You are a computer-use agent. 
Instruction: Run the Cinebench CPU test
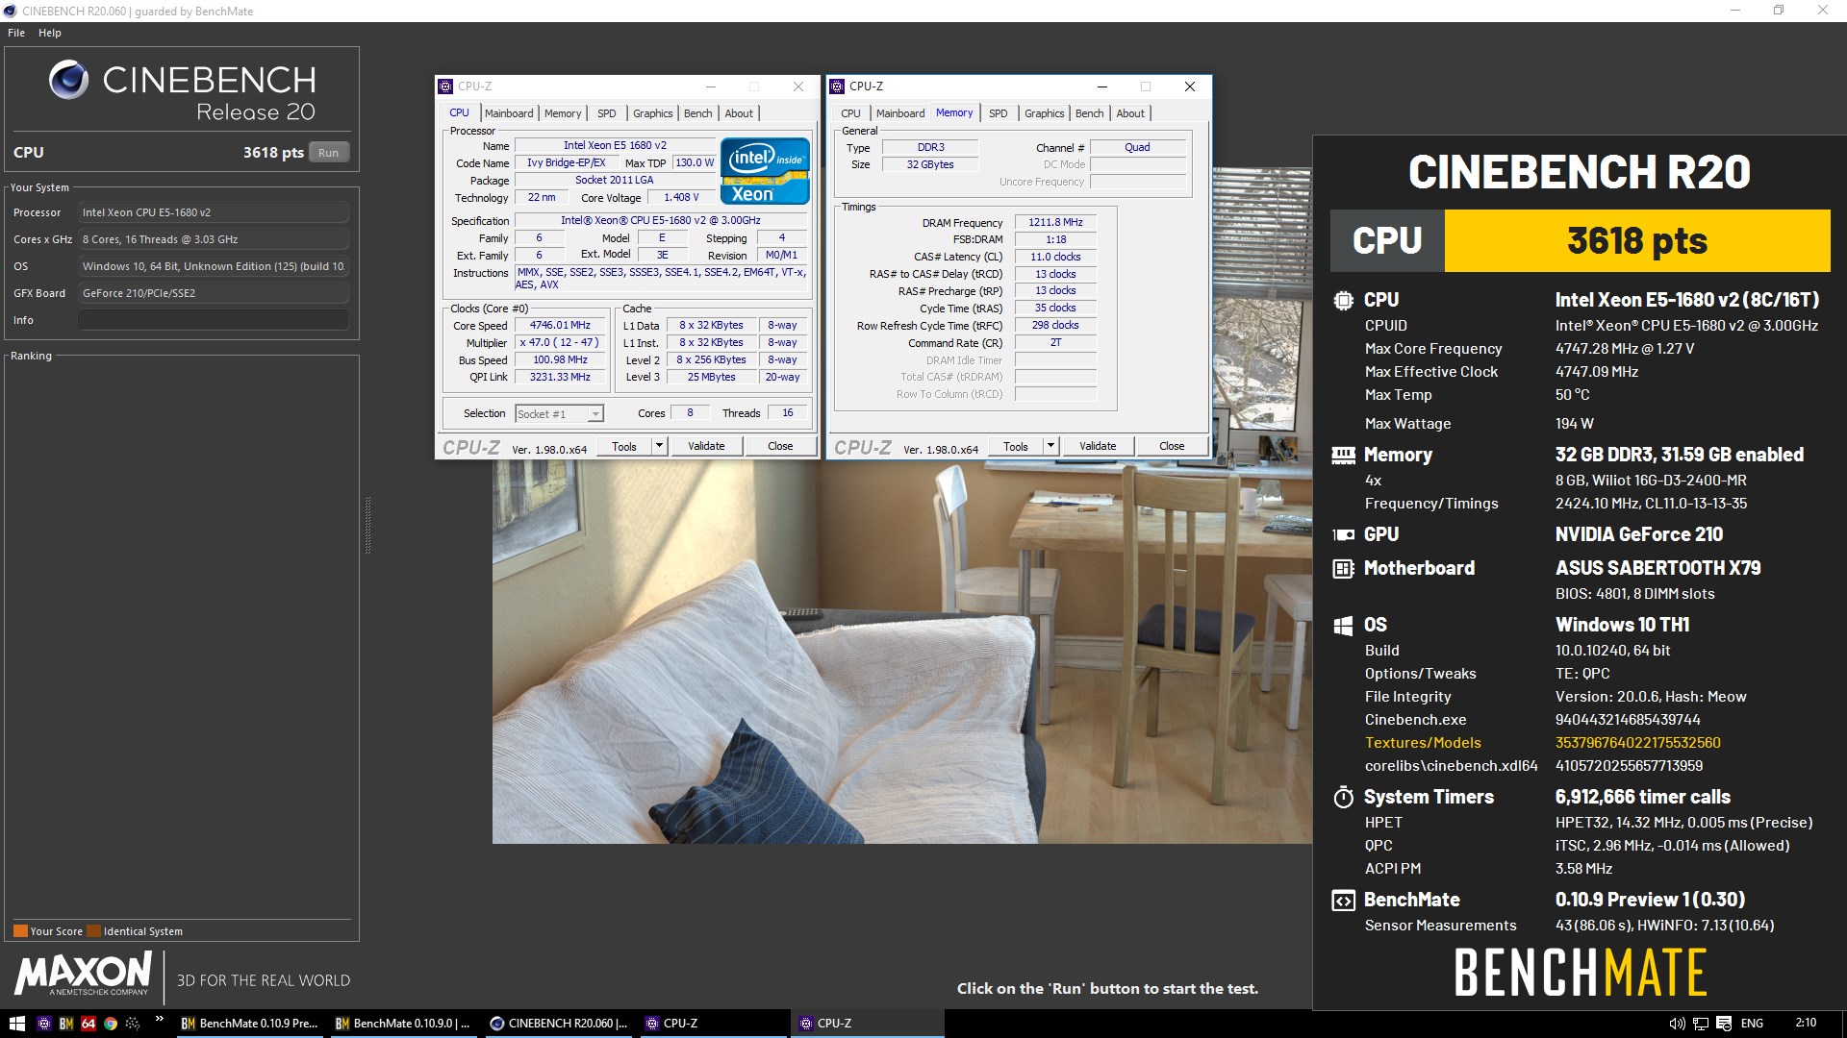[328, 152]
